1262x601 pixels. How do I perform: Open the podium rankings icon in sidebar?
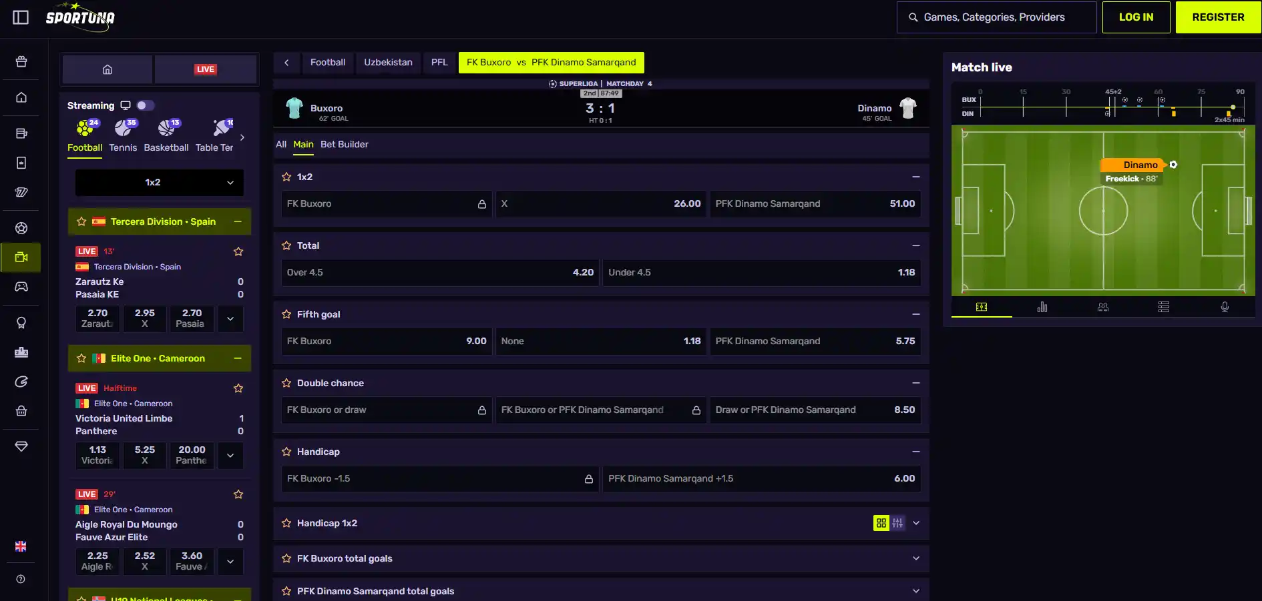pos(21,352)
